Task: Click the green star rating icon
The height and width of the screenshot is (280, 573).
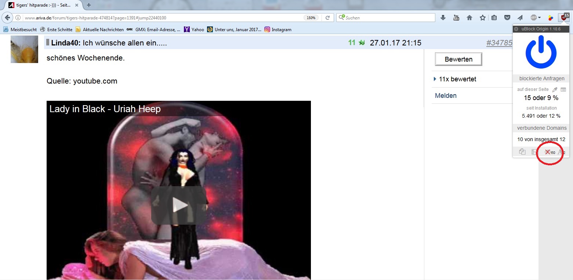Action: click(x=362, y=43)
